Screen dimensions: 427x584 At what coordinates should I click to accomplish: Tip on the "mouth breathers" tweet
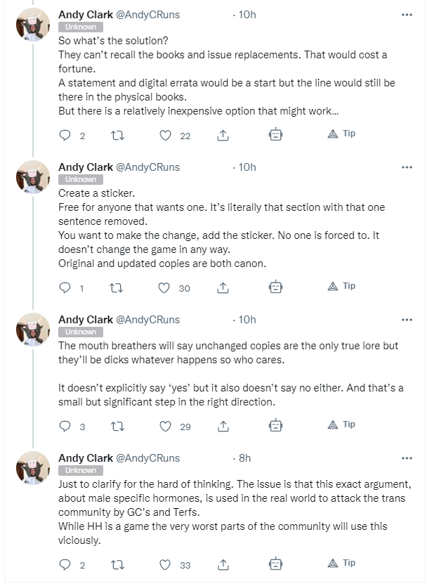coord(341,424)
